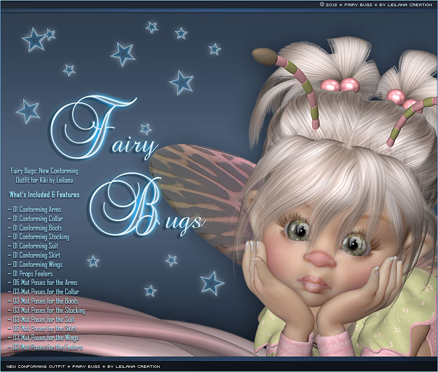This screenshot has height=372, width=438.
Task: Click the '01 Props Feelers' list line
Action: coord(30,274)
